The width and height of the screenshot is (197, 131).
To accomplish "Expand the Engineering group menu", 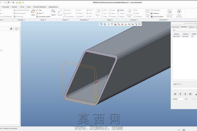I will 84,20.
